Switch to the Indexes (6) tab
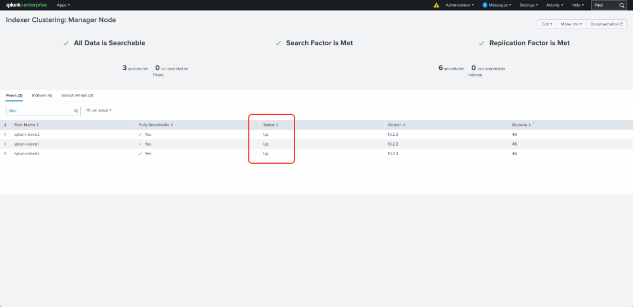The height and width of the screenshot is (307, 633). 42,96
